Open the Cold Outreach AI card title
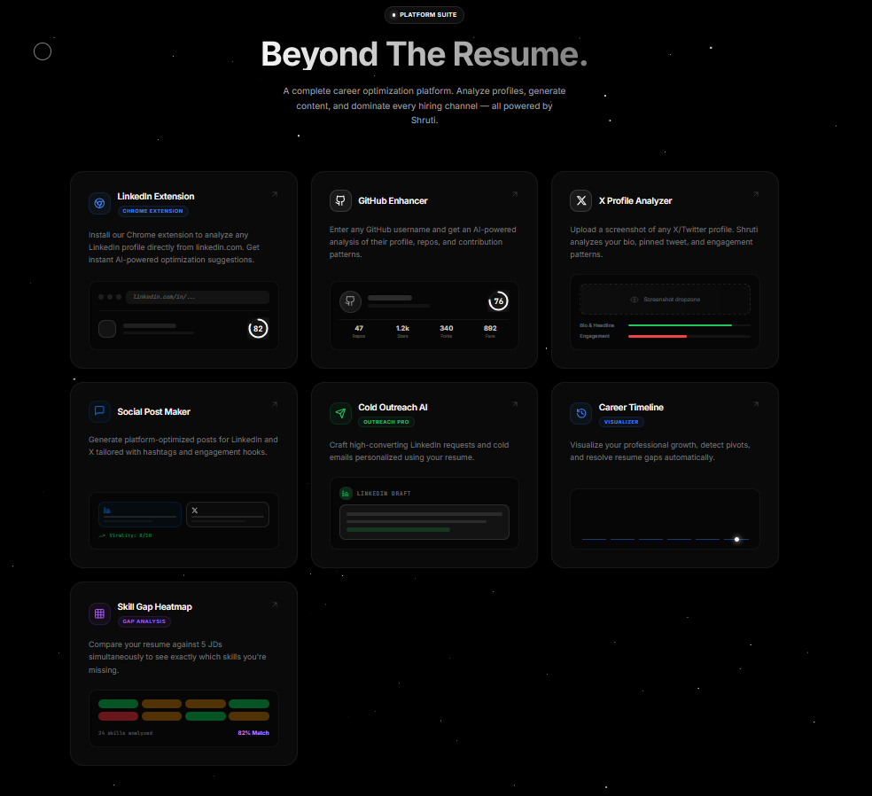The height and width of the screenshot is (796, 872). [x=393, y=407]
